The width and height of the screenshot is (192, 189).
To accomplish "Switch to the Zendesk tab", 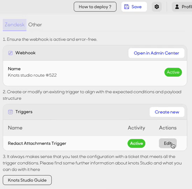I will tap(15, 25).
